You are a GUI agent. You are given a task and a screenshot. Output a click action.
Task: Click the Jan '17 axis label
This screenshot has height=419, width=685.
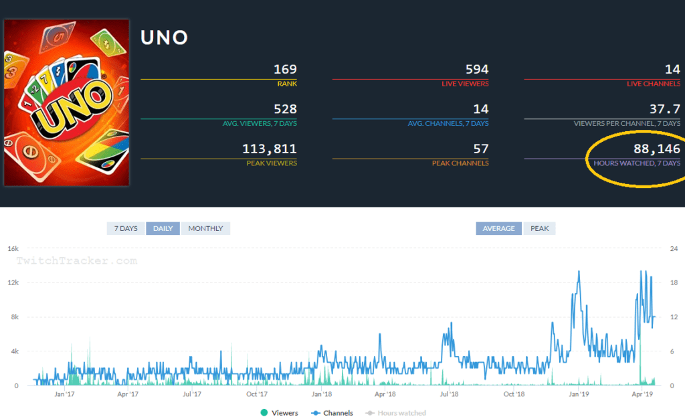pyautogui.click(x=64, y=394)
